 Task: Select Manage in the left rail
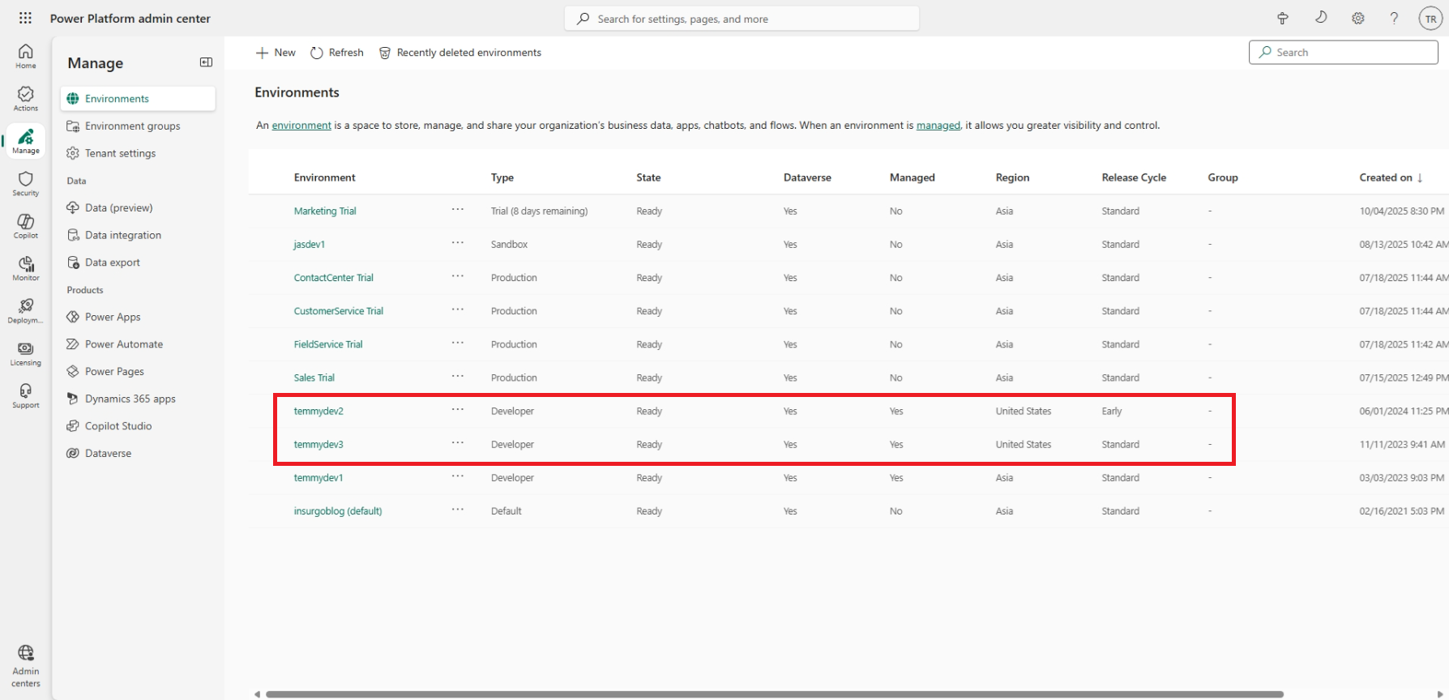pos(26,141)
